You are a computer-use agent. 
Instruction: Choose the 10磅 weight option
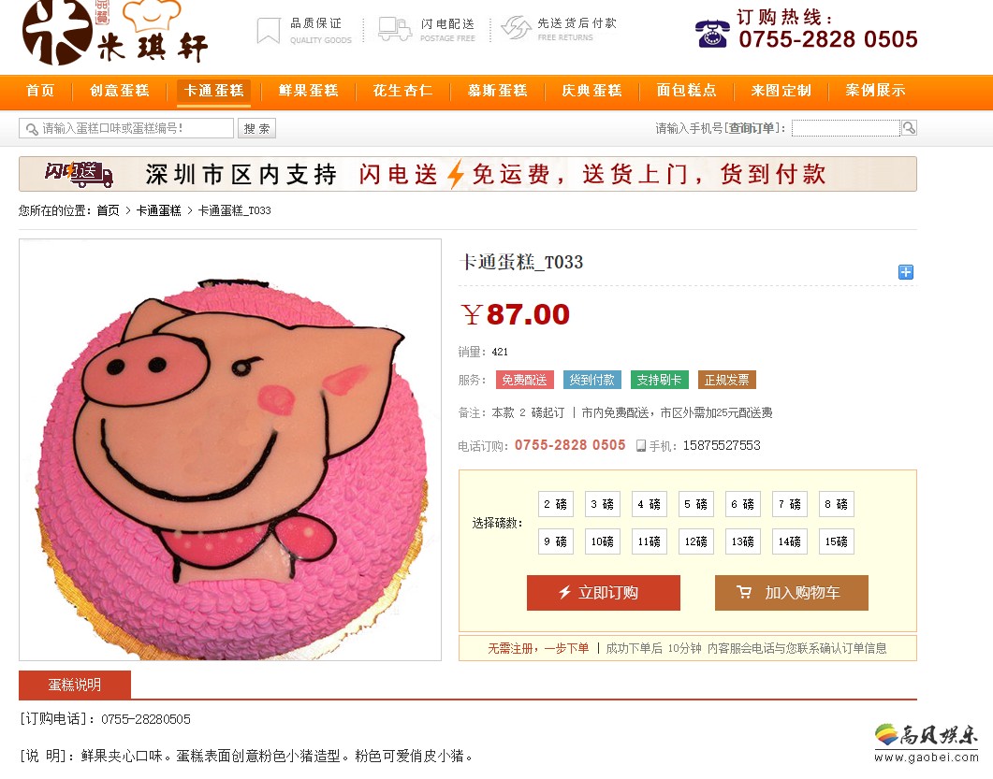tap(603, 541)
